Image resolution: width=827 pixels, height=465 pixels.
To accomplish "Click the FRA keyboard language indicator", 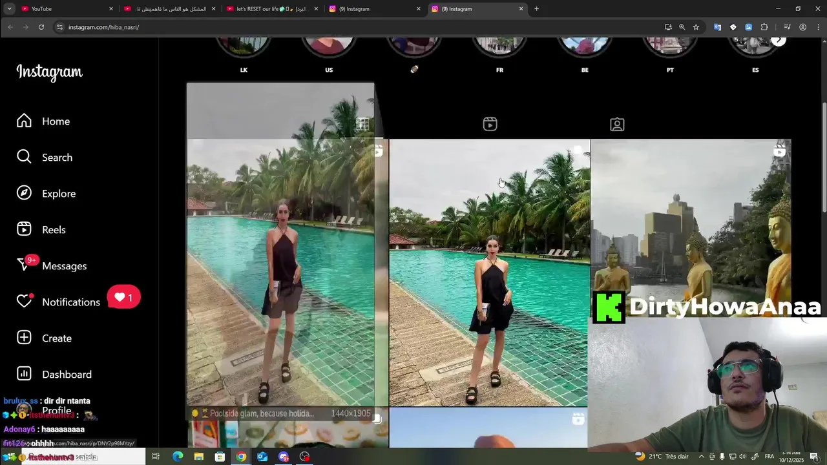I will 769,457.
